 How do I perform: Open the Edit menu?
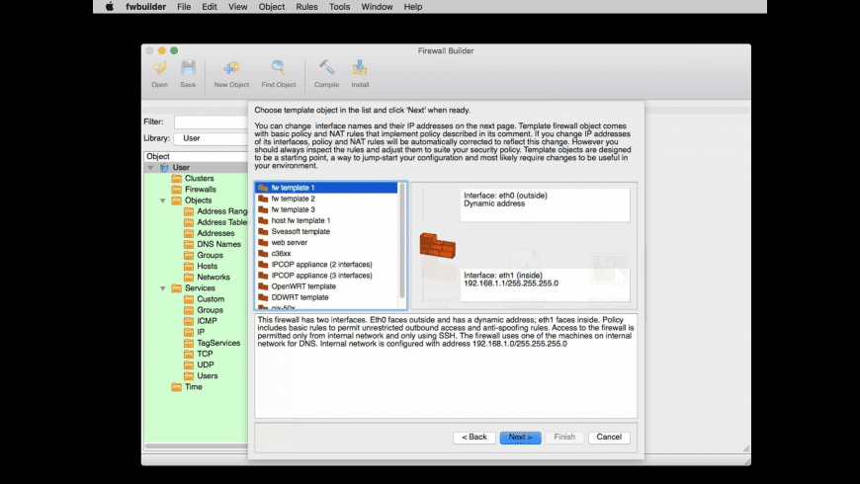209,7
